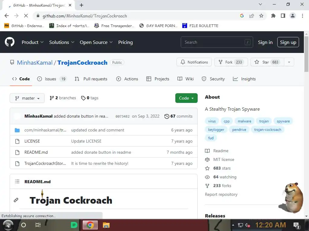309x231 pixels.
Task: Open the Security tab
Action: (213, 79)
